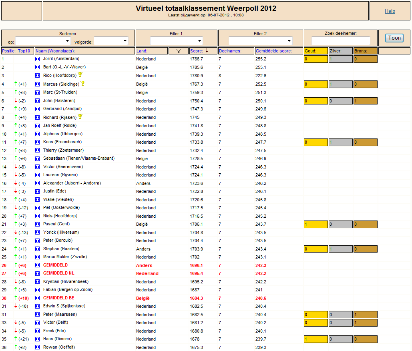The width and height of the screenshot is (412, 351).
Task: Open the 'Sorteren op' dropdown
Action: [43, 41]
